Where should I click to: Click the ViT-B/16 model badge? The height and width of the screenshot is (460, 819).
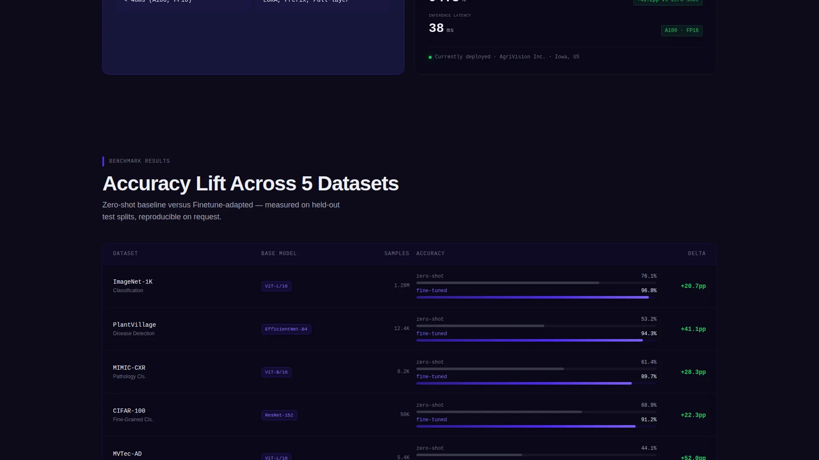(276, 372)
